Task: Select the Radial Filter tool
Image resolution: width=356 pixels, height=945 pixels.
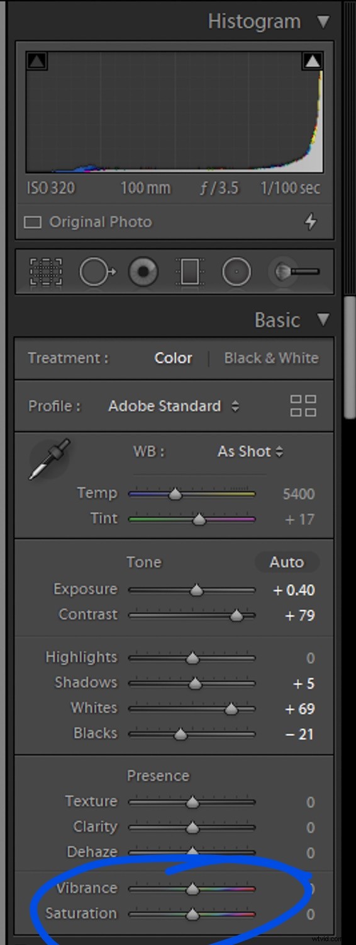Action: click(236, 272)
